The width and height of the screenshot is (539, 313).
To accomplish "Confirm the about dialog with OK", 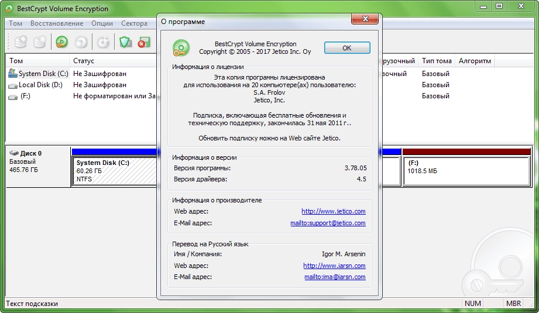I will (x=347, y=48).
